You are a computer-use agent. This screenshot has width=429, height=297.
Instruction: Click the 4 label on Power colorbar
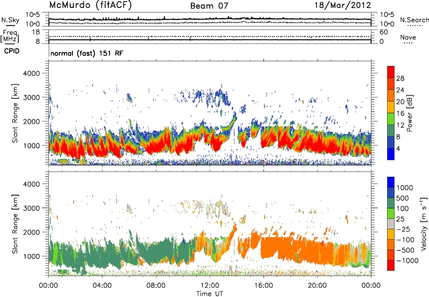pos(398,148)
